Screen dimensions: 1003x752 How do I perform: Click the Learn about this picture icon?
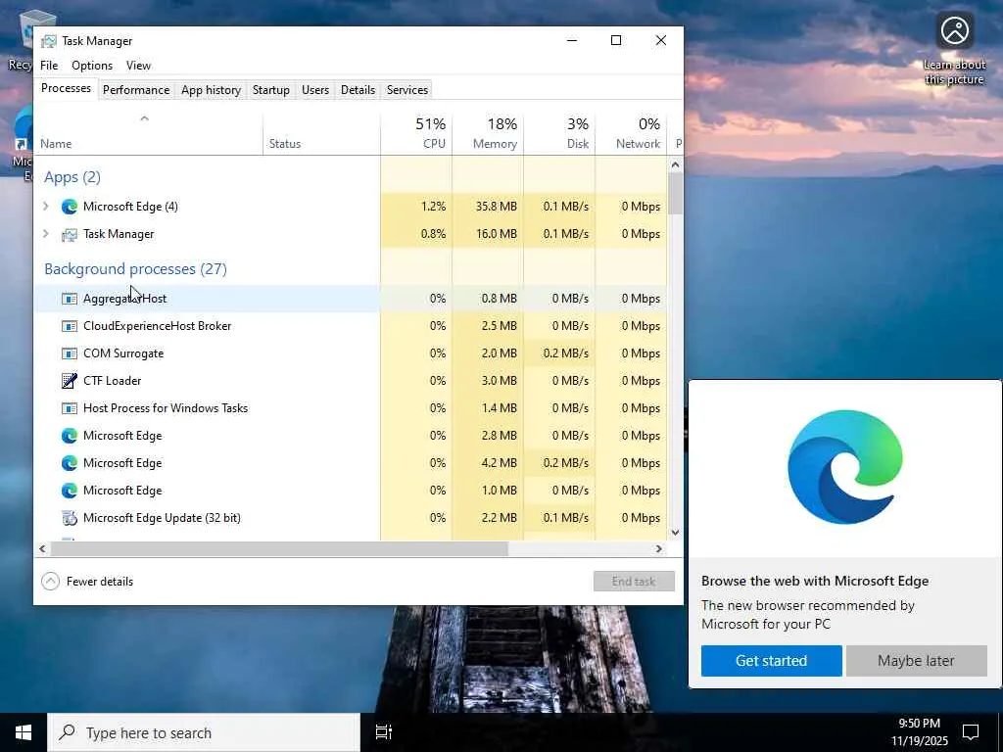pyautogui.click(x=954, y=30)
